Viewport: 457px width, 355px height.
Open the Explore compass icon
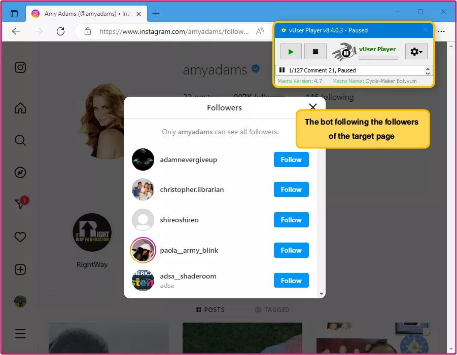[x=20, y=173]
